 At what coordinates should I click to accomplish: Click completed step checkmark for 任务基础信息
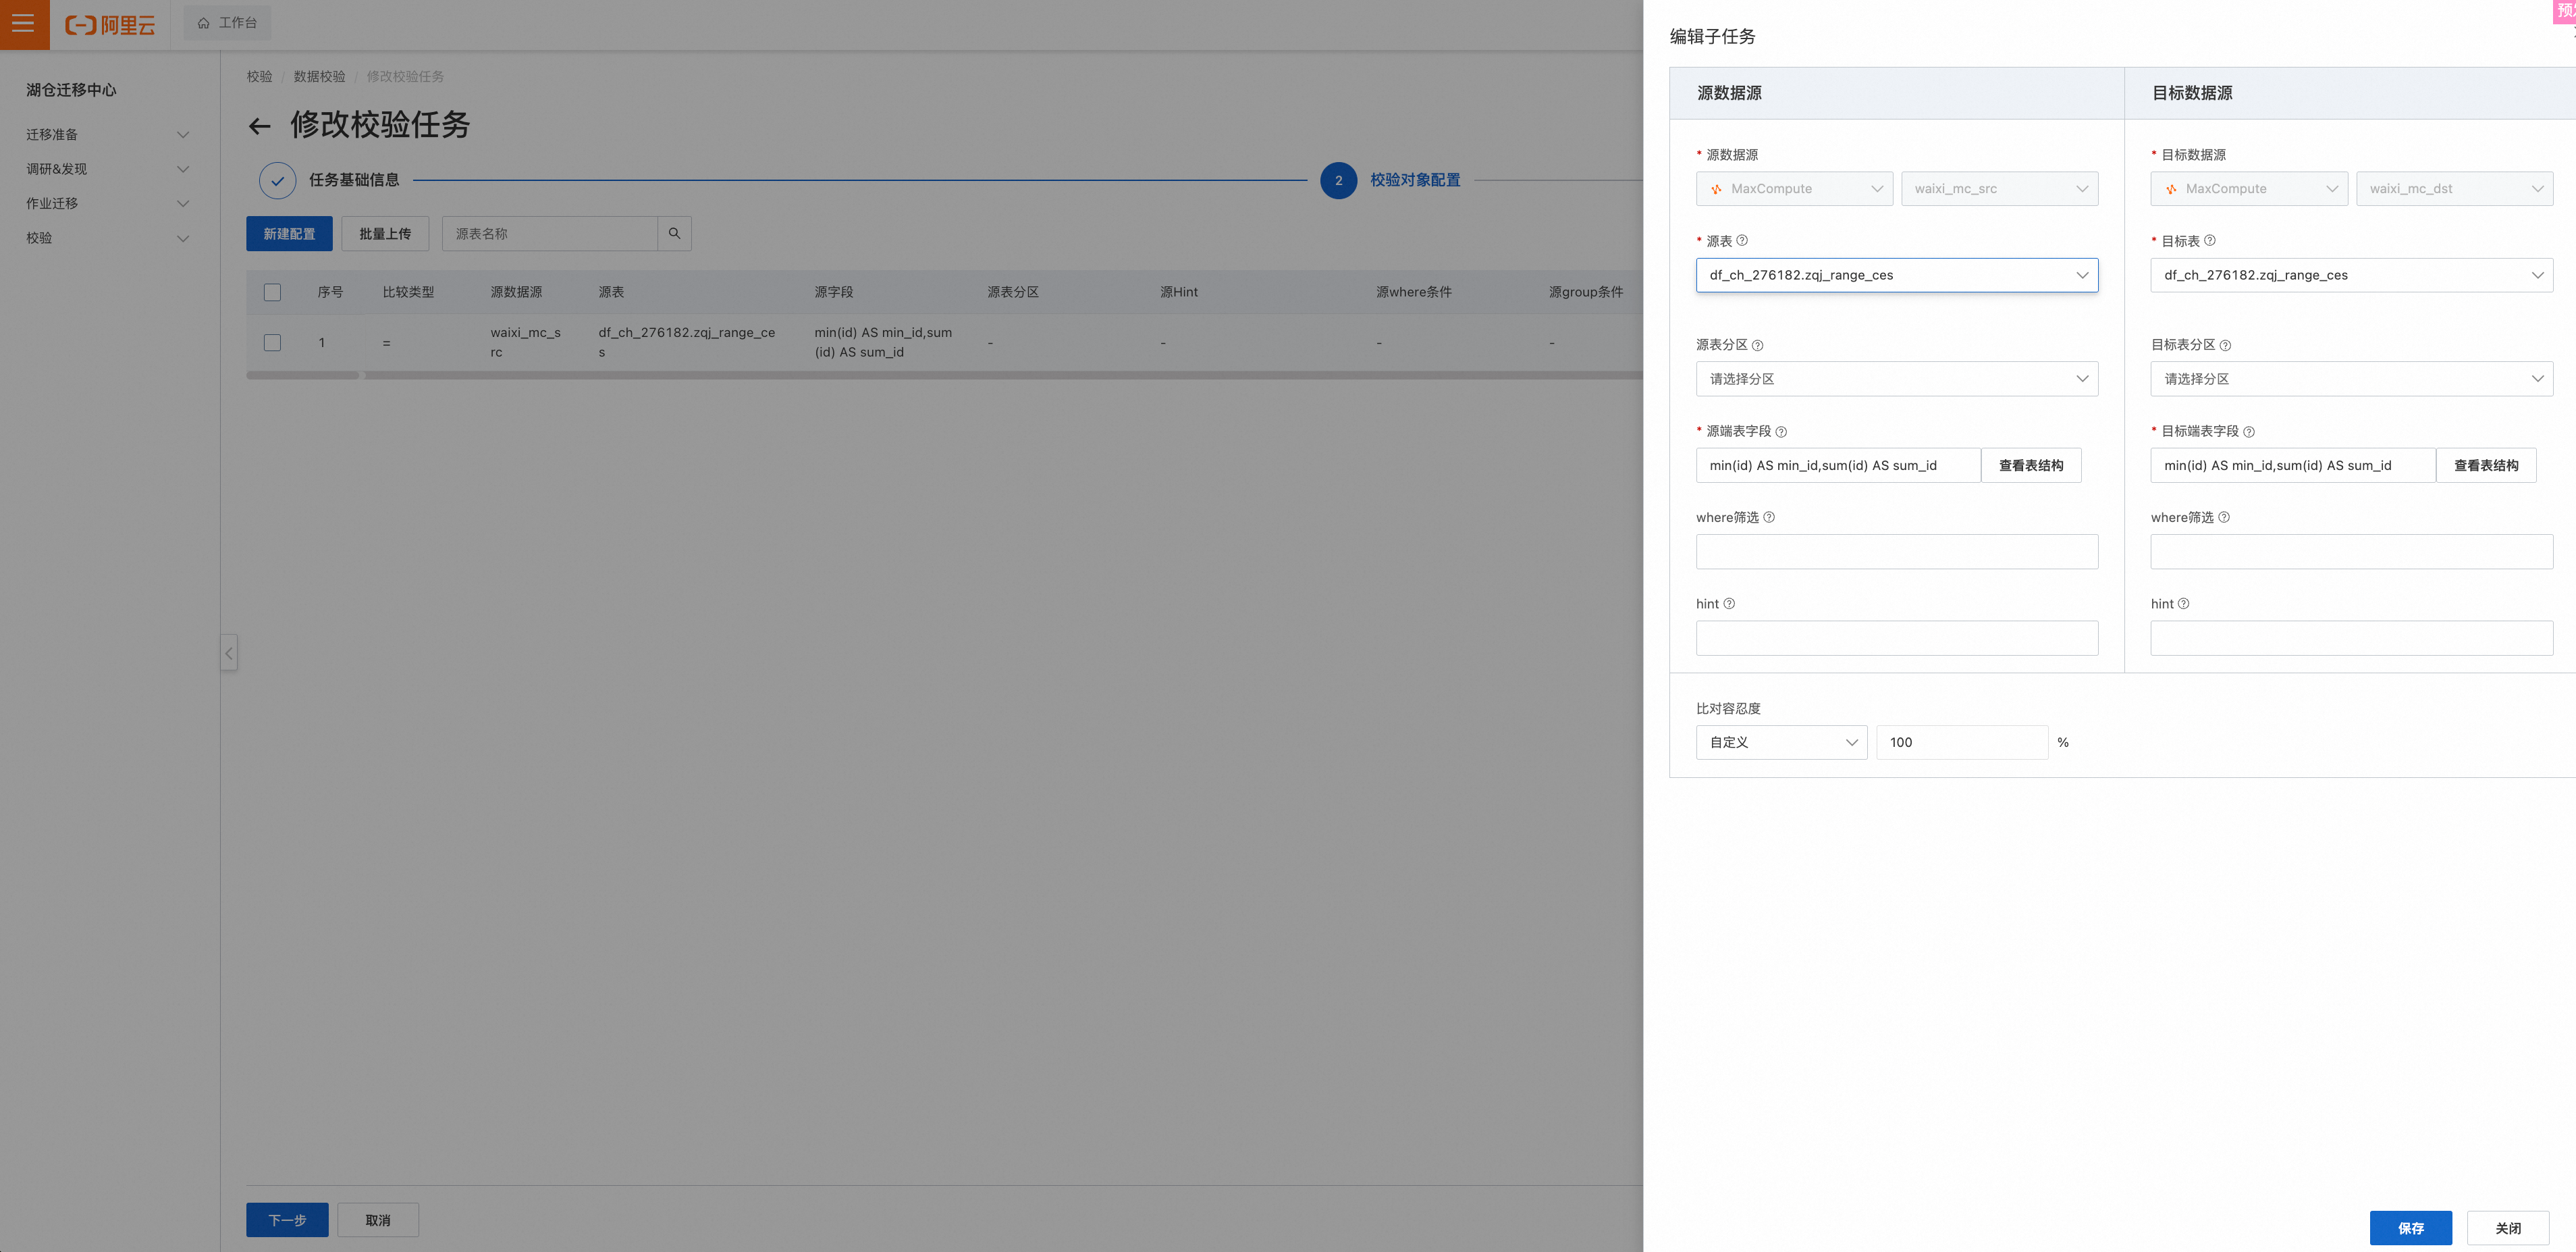[x=277, y=181]
